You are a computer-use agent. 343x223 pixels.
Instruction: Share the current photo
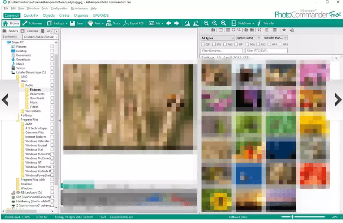(113, 23)
